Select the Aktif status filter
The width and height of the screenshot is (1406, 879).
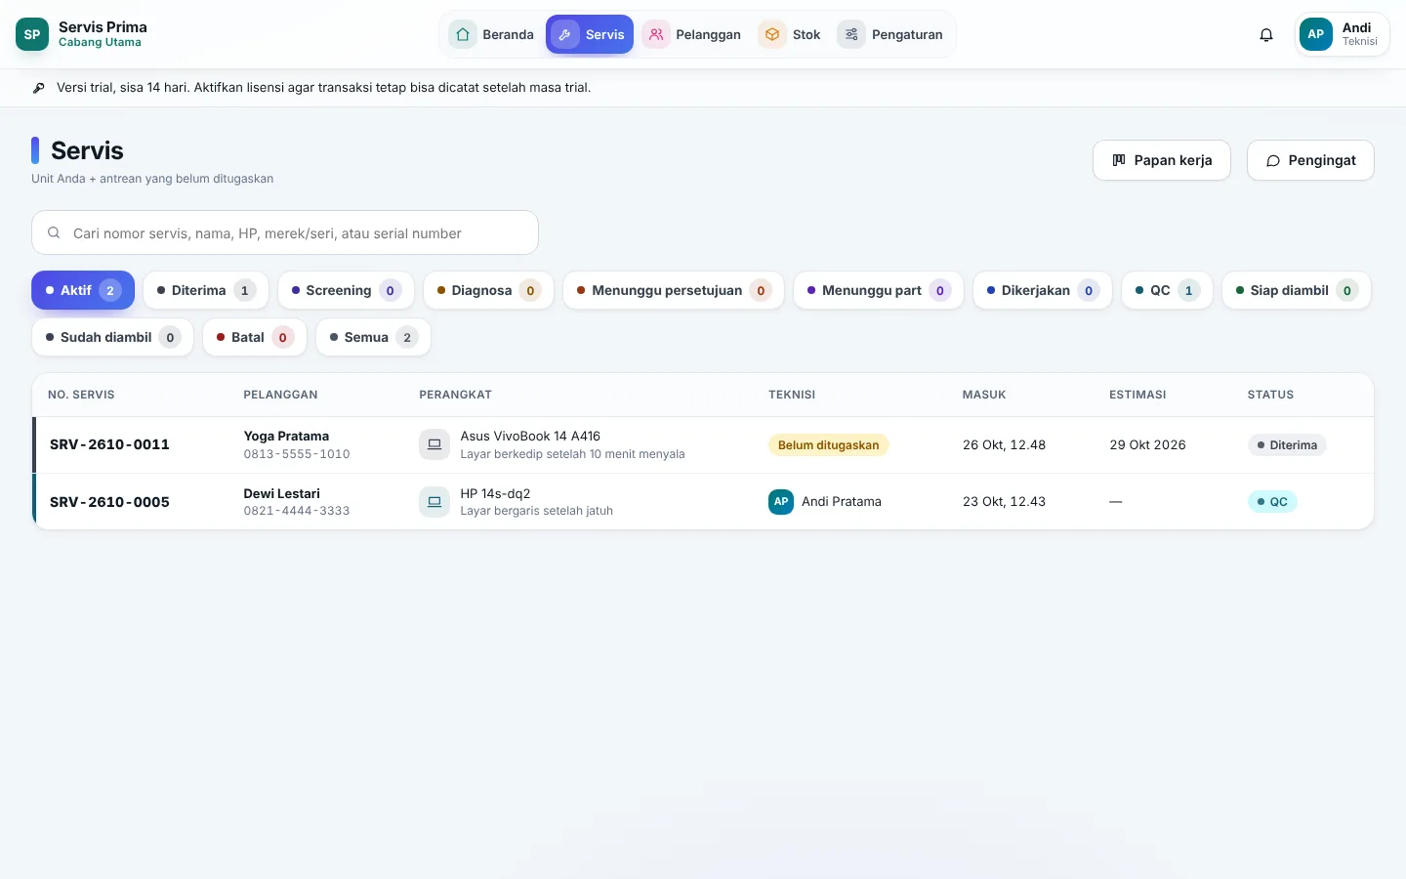click(x=83, y=290)
